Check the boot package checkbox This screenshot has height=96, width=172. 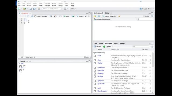click(95, 56)
